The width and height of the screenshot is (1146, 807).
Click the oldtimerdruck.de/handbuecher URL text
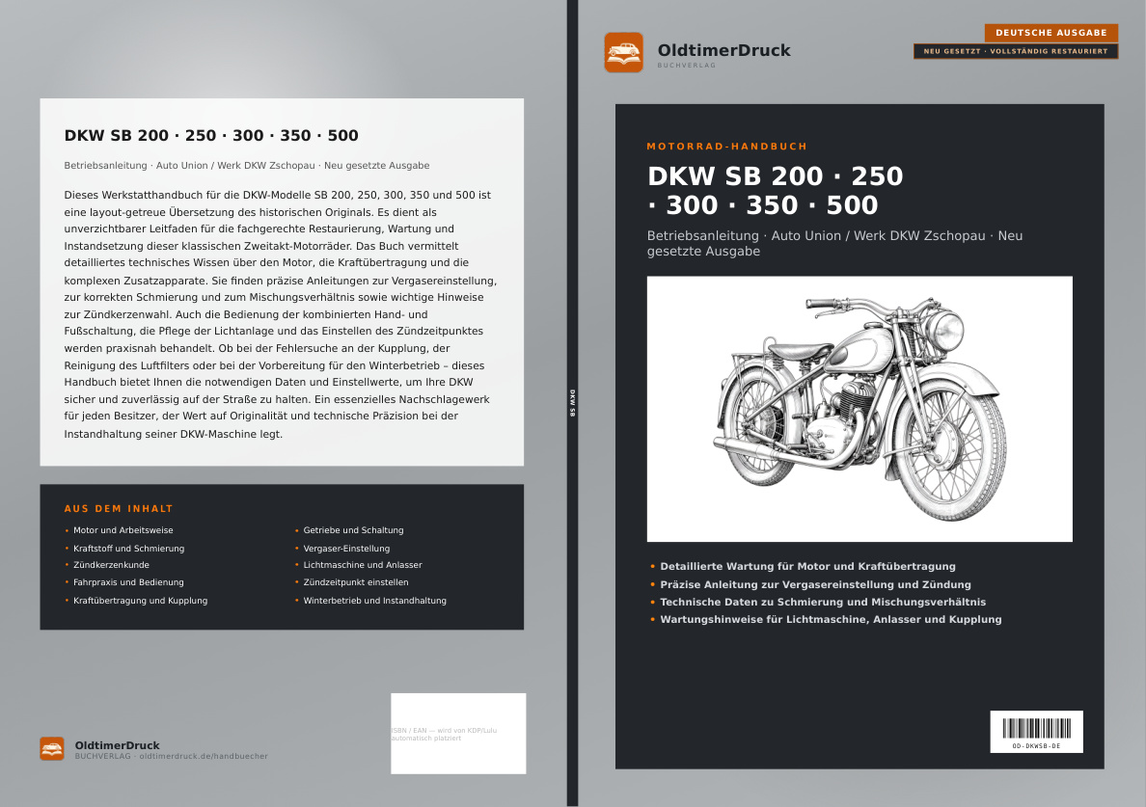(204, 757)
